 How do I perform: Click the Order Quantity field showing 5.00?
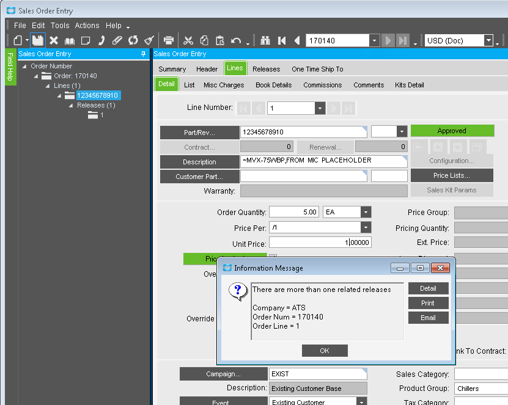(x=294, y=212)
